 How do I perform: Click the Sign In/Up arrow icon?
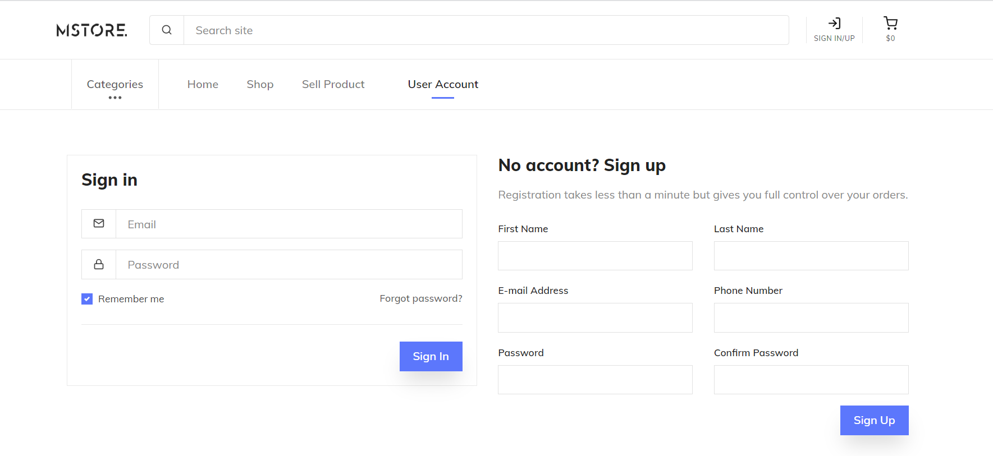[834, 24]
